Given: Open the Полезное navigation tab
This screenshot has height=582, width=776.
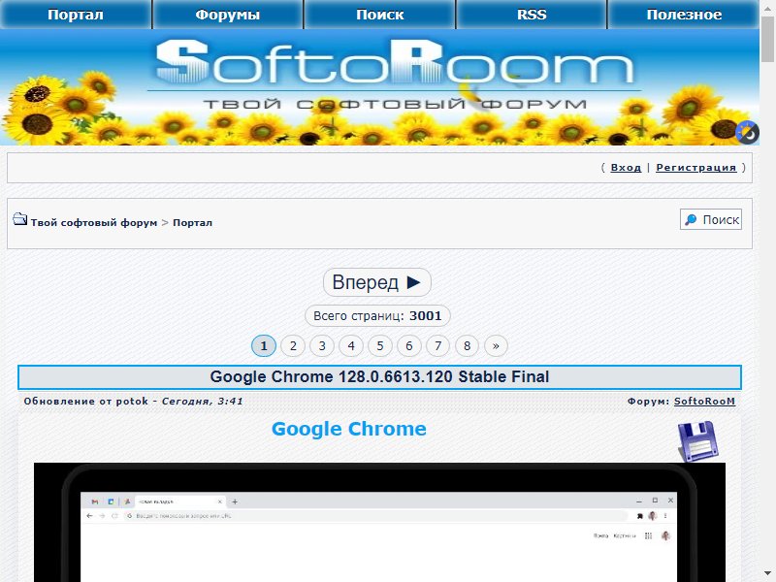Looking at the screenshot, I should coord(684,15).
